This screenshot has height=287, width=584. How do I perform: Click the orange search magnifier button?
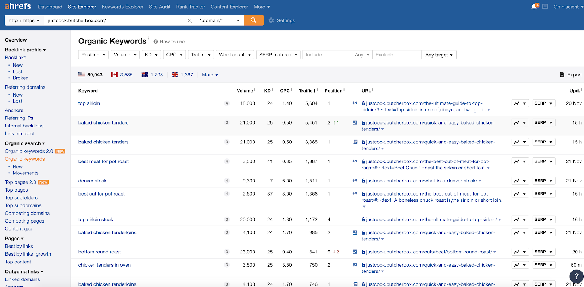pyautogui.click(x=253, y=20)
